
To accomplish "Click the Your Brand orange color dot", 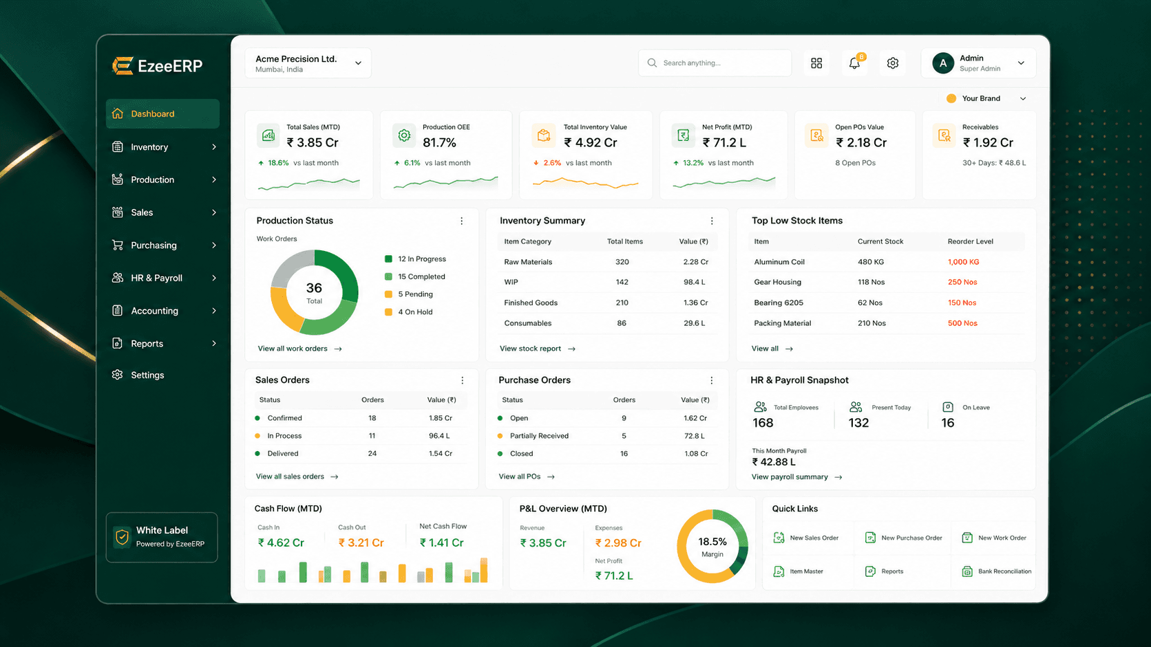I will pyautogui.click(x=951, y=98).
